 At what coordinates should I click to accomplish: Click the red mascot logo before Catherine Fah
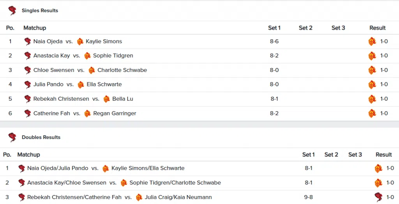[28, 113]
